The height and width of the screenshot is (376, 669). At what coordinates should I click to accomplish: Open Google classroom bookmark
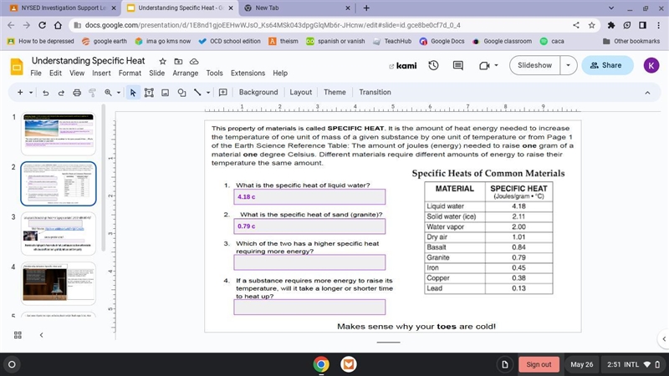coord(503,41)
